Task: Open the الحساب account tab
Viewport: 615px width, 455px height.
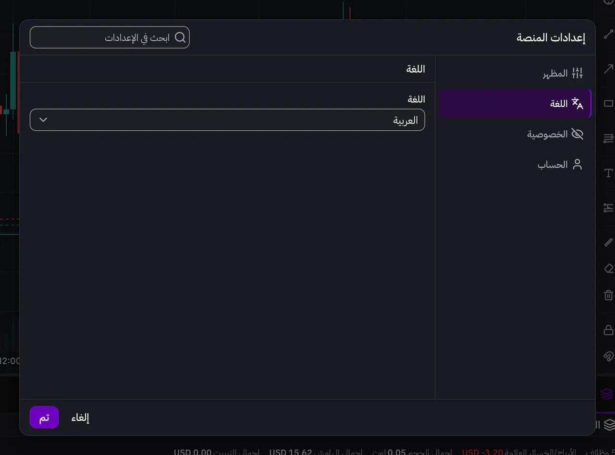Action: [515, 164]
